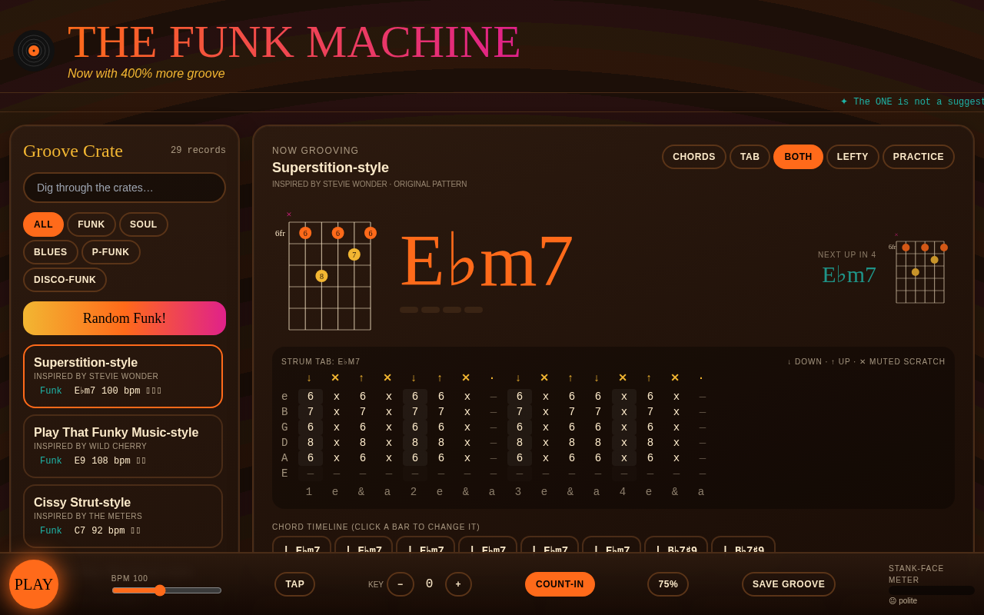Image resolution: width=984 pixels, height=615 pixels.
Task: Click the '29 records' count text
Action: 198,151
